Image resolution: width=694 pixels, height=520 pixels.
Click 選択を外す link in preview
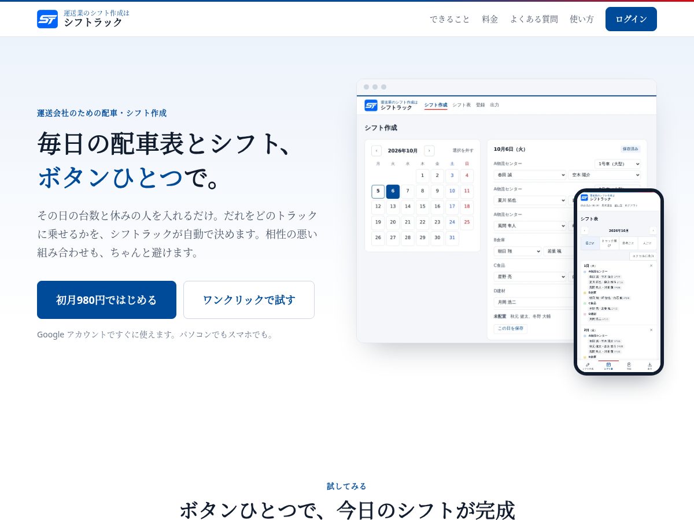coord(463,150)
